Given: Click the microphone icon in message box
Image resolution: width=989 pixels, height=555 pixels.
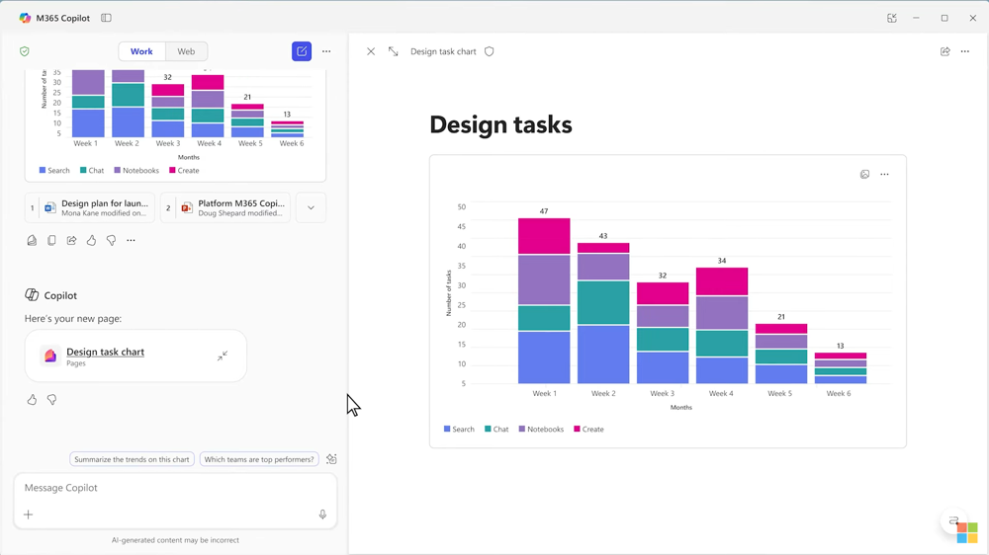Looking at the screenshot, I should click(322, 515).
